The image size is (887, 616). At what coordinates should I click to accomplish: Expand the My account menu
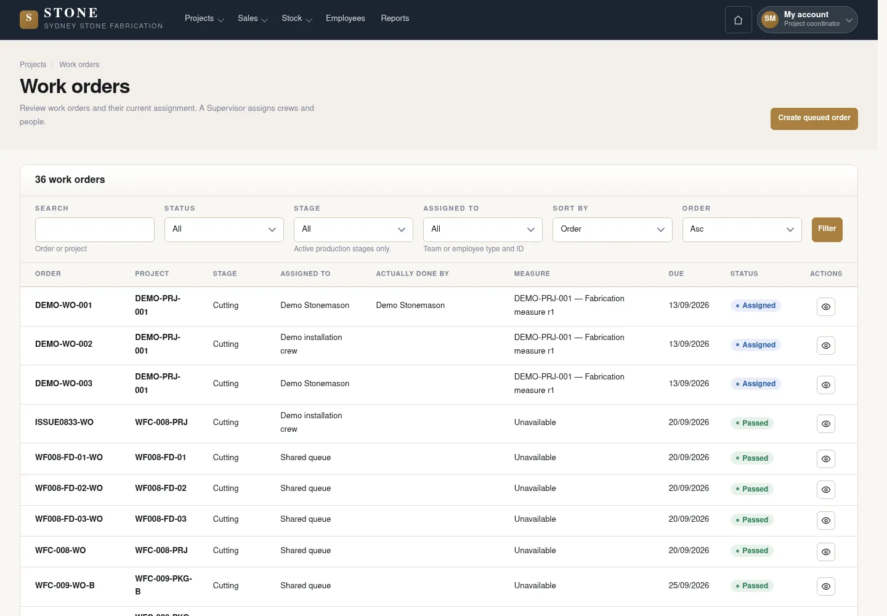click(x=807, y=20)
